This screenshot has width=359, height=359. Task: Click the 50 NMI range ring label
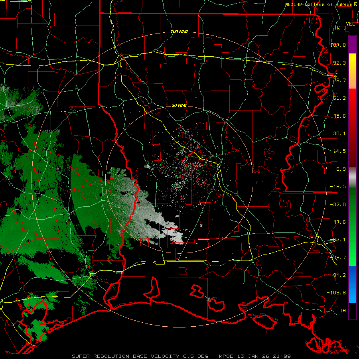pyautogui.click(x=179, y=106)
